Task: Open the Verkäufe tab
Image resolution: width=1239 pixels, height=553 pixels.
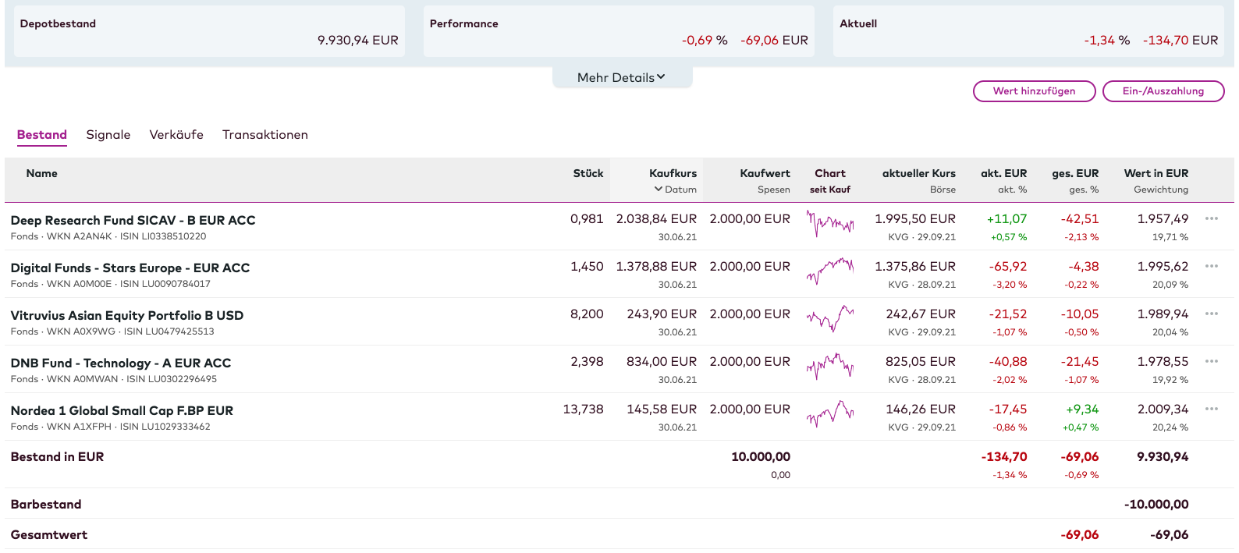Action: pyautogui.click(x=176, y=135)
